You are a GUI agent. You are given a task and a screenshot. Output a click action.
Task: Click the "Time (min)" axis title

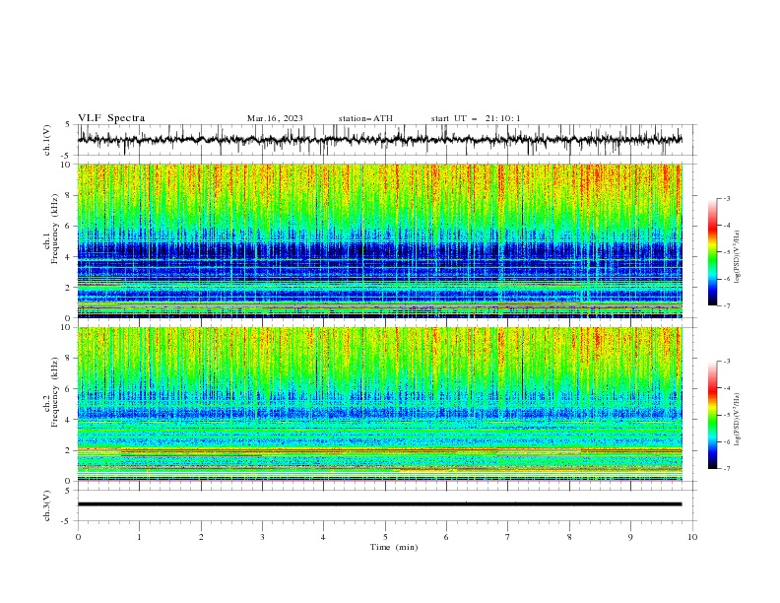[x=394, y=547]
